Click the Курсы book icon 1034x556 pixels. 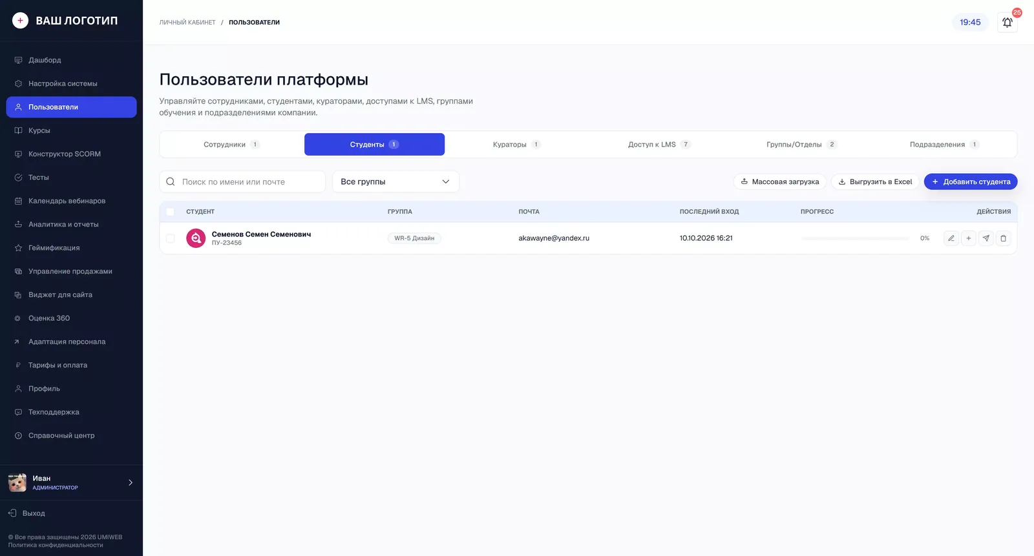click(x=18, y=130)
